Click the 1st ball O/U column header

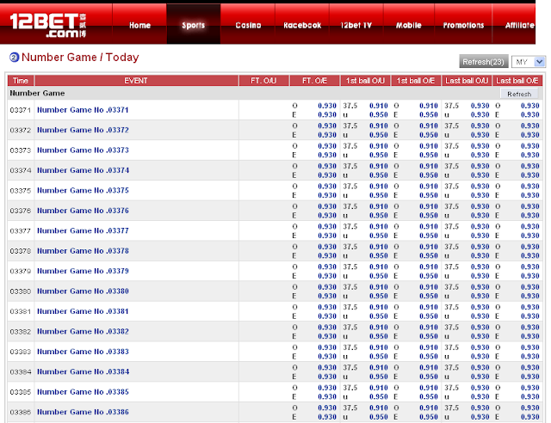pos(365,81)
